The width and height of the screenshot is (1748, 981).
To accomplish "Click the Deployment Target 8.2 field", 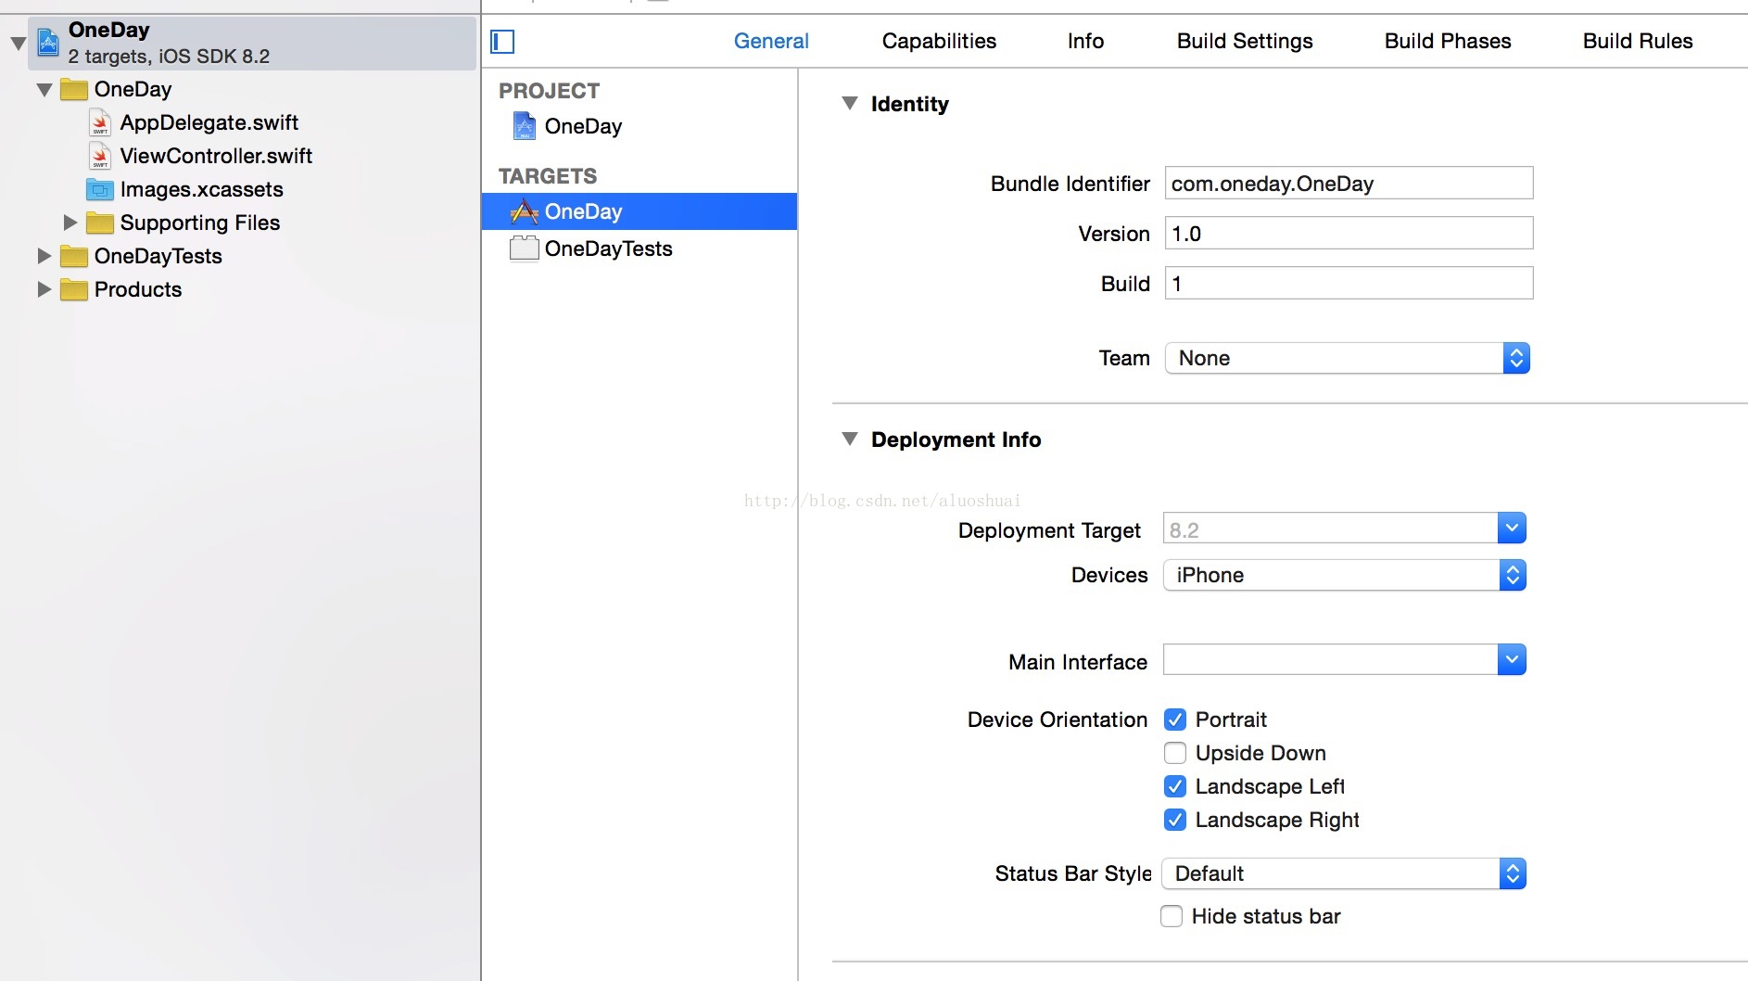I will click(x=1330, y=529).
